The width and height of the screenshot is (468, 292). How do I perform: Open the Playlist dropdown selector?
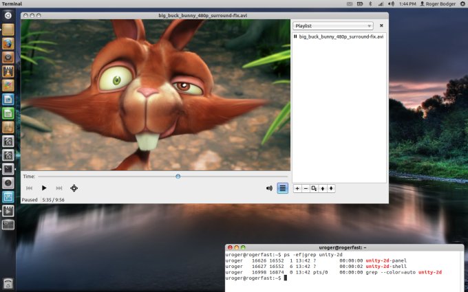[x=333, y=26]
